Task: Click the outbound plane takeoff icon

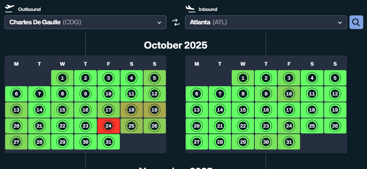Action: pos(10,9)
